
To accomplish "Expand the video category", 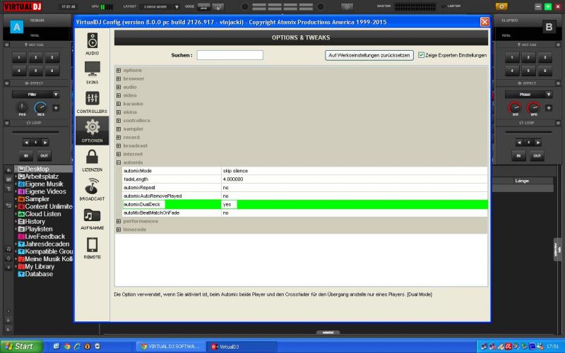I will click(119, 95).
